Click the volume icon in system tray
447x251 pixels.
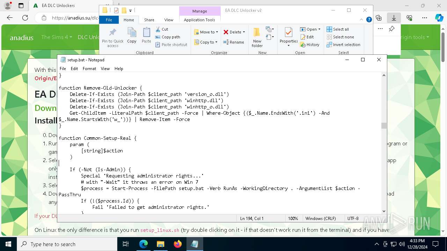coord(402,244)
